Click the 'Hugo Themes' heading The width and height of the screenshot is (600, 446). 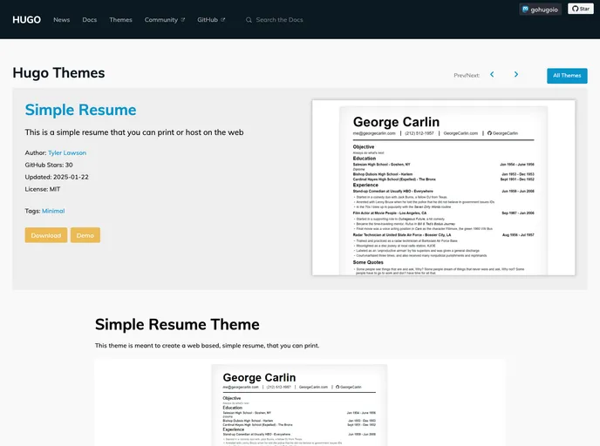tap(58, 73)
